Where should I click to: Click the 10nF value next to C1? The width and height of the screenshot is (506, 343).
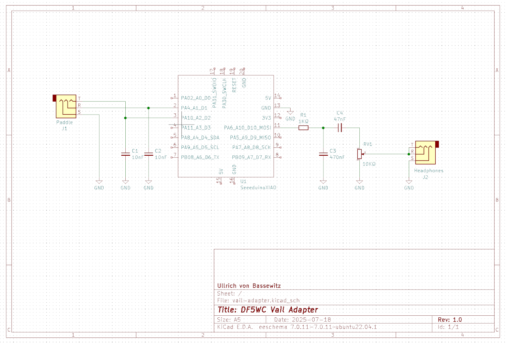(x=138, y=157)
